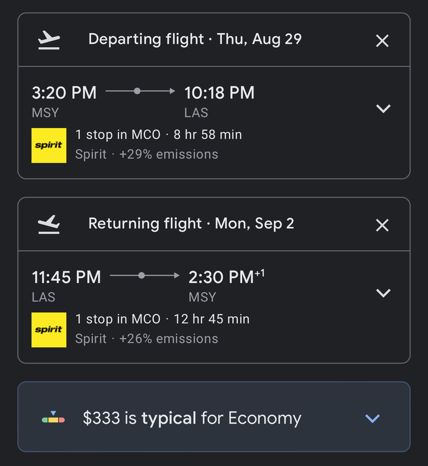The width and height of the screenshot is (428, 466).
Task: Click 1 stop in MCO · 8 hr 58 min
Action: pos(159,135)
